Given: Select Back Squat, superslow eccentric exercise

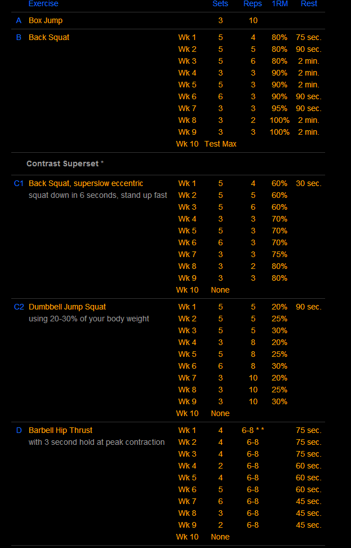Looking at the screenshot, I should pyautogui.click(x=85, y=183).
